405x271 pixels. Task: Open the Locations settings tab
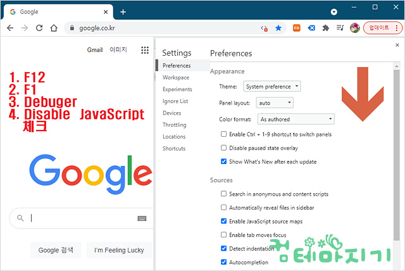(174, 137)
